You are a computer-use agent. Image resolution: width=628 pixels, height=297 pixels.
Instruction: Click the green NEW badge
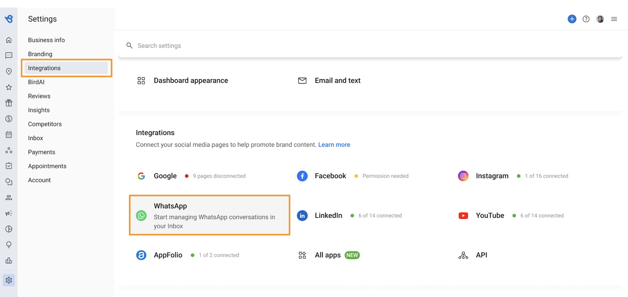(352, 255)
